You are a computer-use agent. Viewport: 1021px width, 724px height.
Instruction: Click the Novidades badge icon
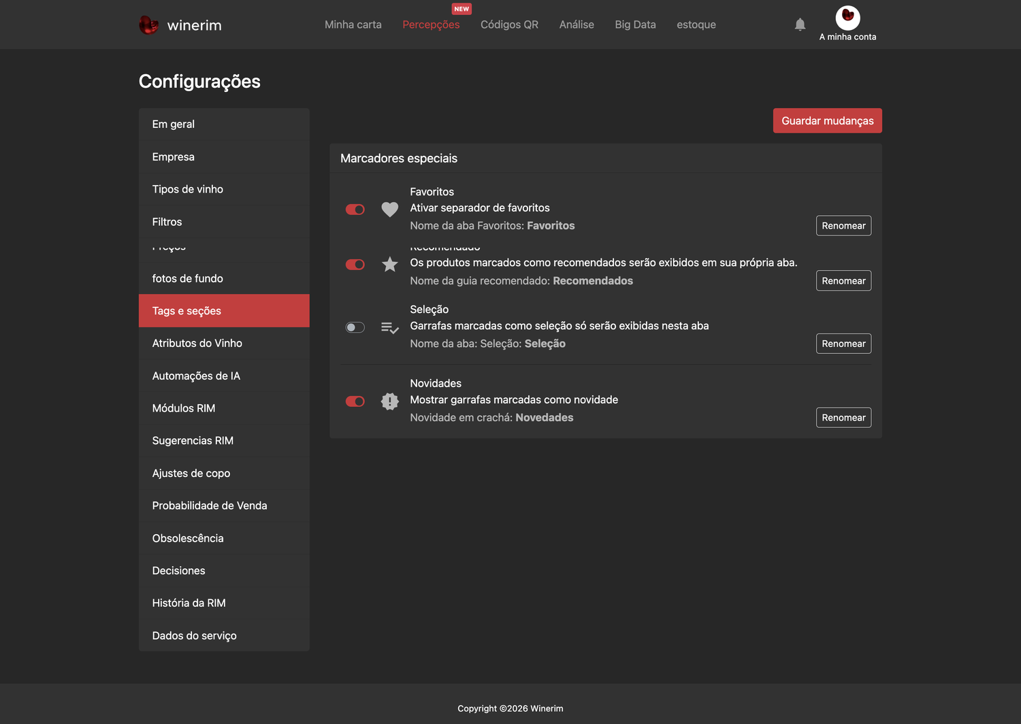tap(389, 401)
